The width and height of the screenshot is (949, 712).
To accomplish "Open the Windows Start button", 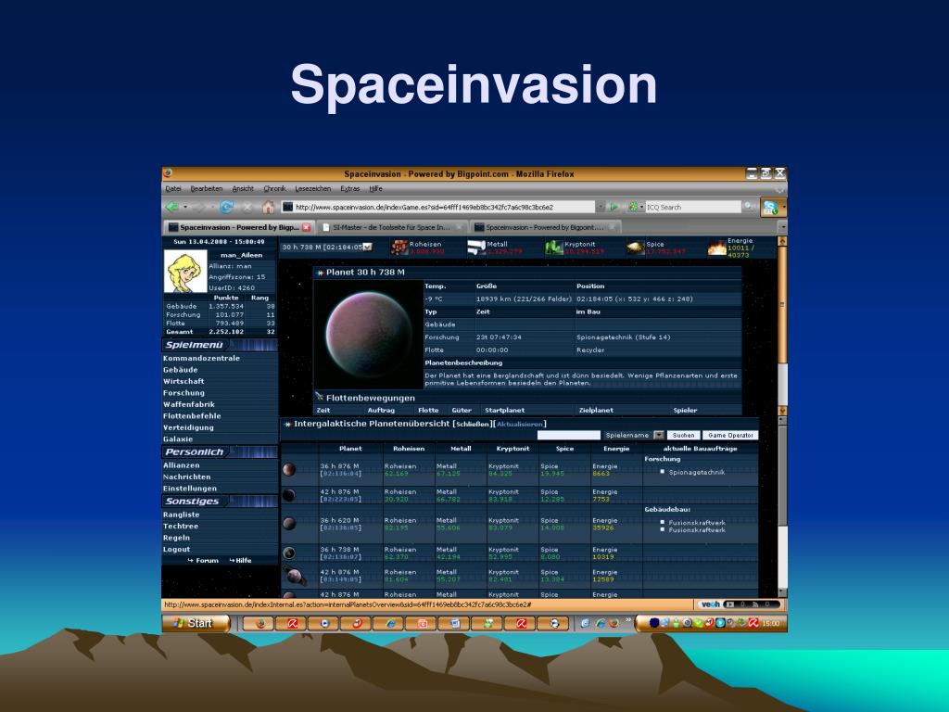I will click(x=196, y=623).
